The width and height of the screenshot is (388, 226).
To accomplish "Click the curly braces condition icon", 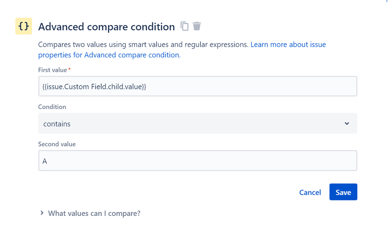I will pos(23,26).
